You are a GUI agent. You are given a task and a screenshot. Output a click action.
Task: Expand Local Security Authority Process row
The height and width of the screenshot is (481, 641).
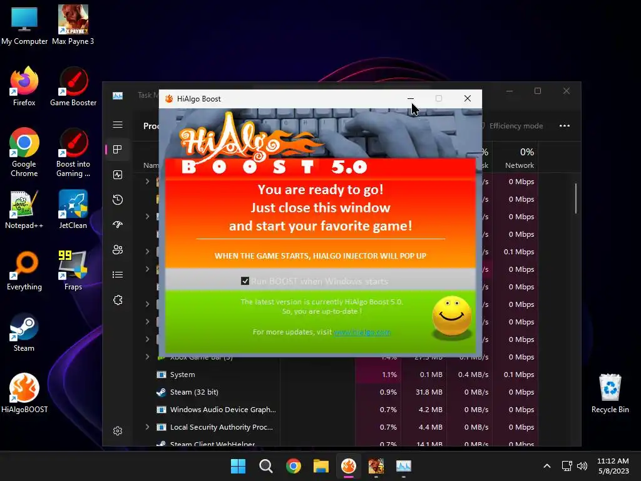147,427
